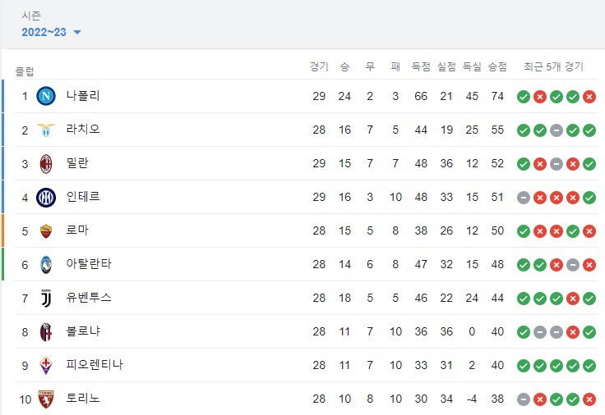
Task: Click the Bologna crest icon
Action: click(46, 331)
